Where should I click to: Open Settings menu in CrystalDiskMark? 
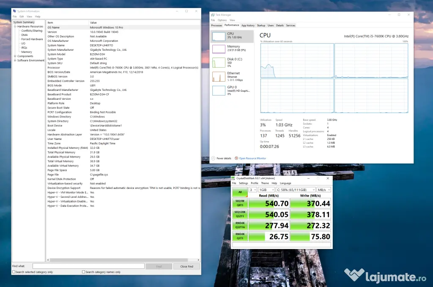pos(243,183)
